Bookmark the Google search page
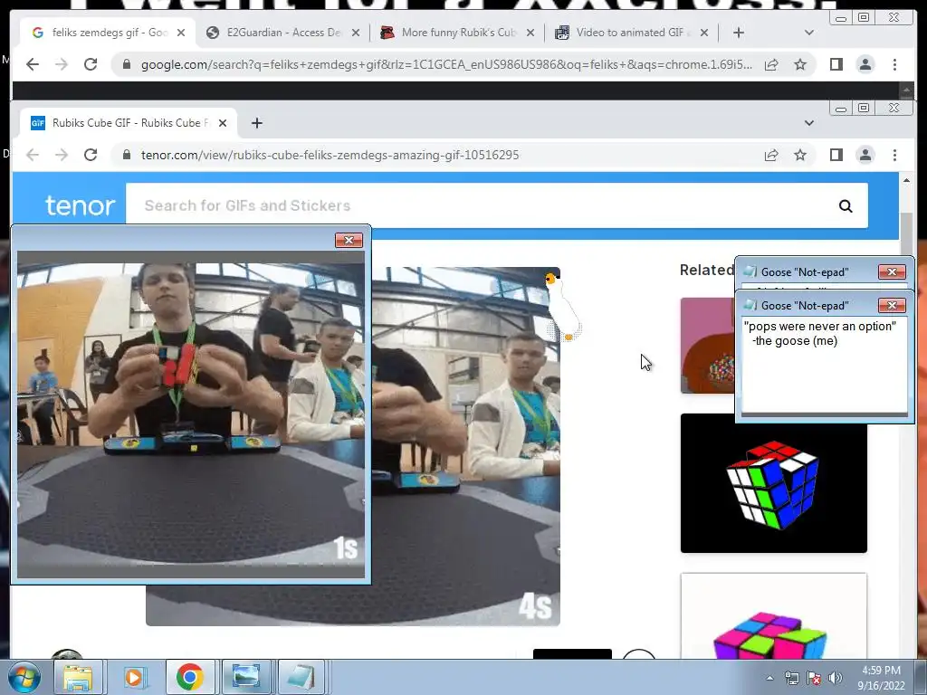 tap(800, 64)
